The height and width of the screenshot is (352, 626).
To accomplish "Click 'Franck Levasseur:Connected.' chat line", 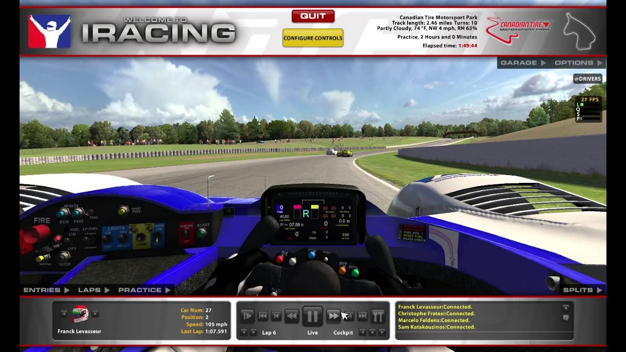I will coord(435,307).
